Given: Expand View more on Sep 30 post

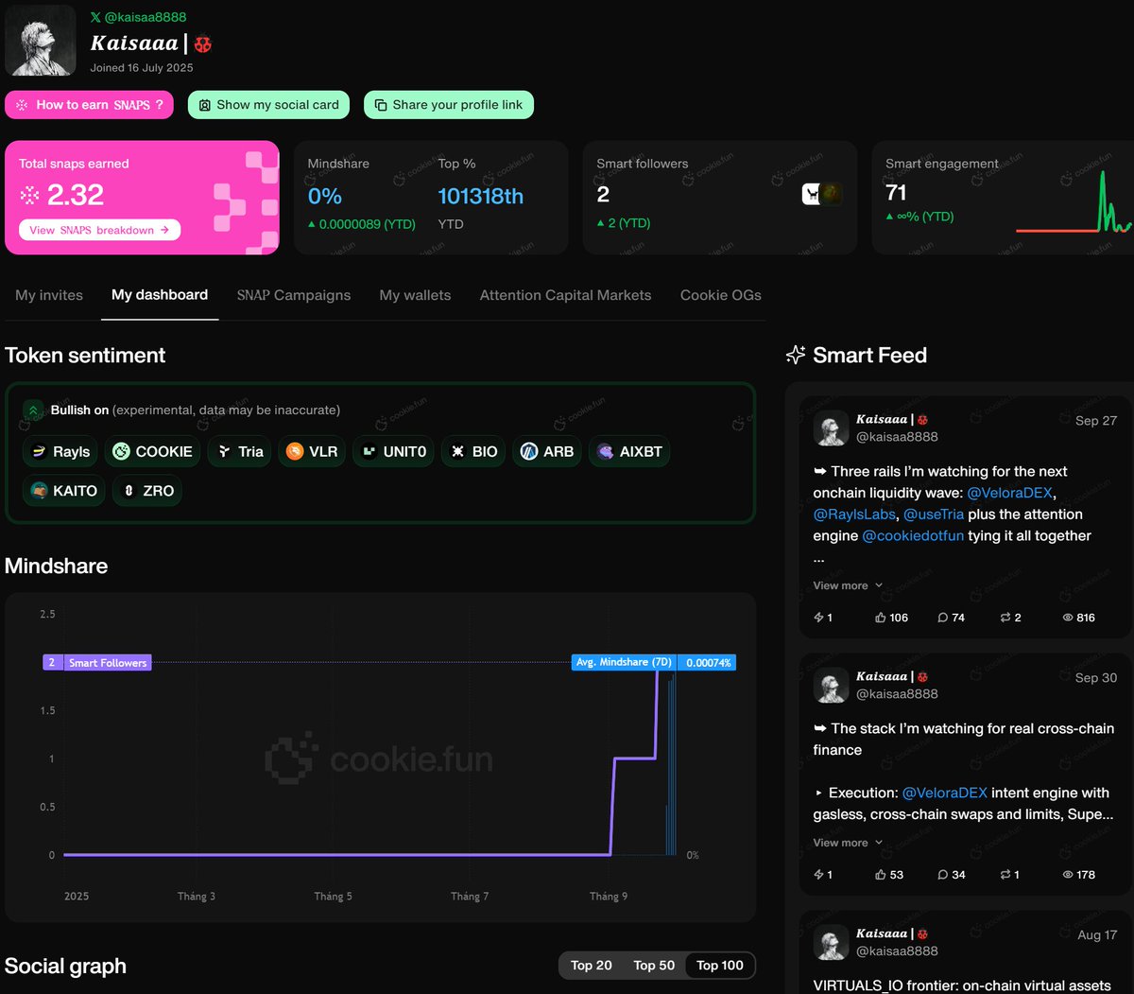Looking at the screenshot, I should (848, 843).
